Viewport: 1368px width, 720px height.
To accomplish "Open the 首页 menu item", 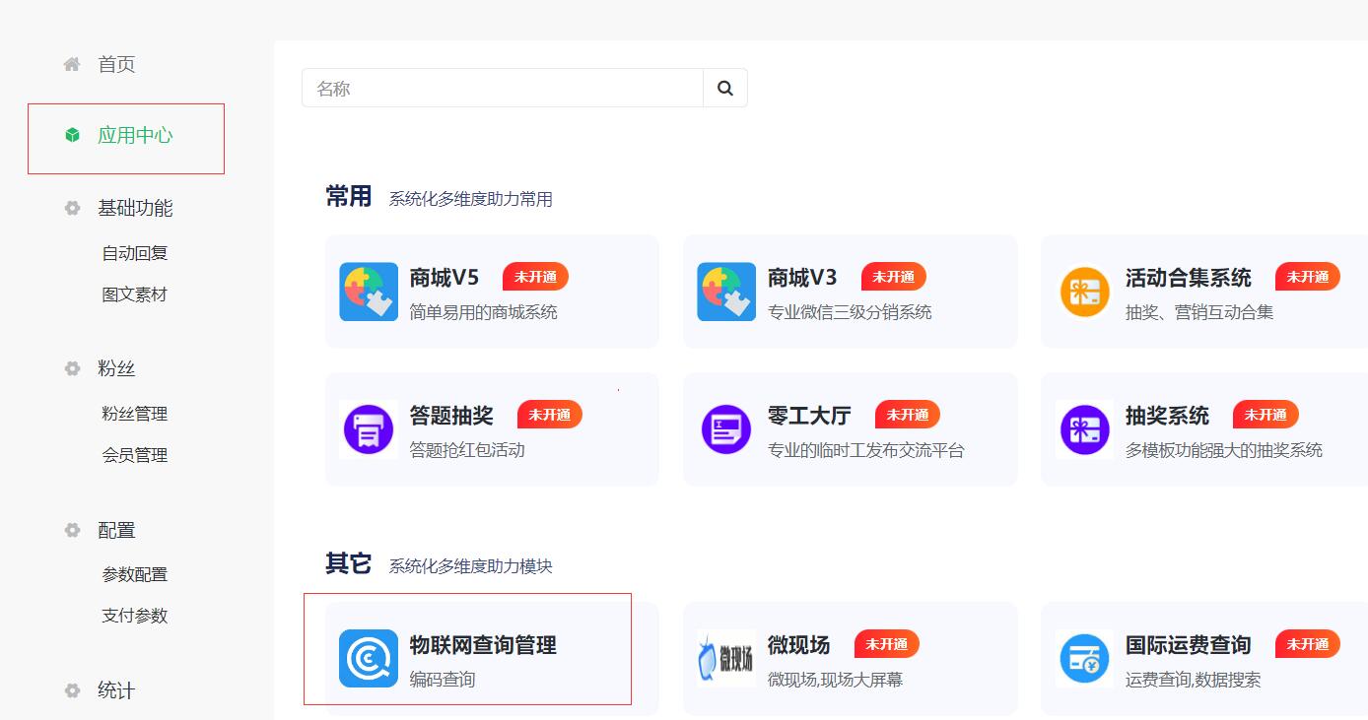I will tap(116, 64).
